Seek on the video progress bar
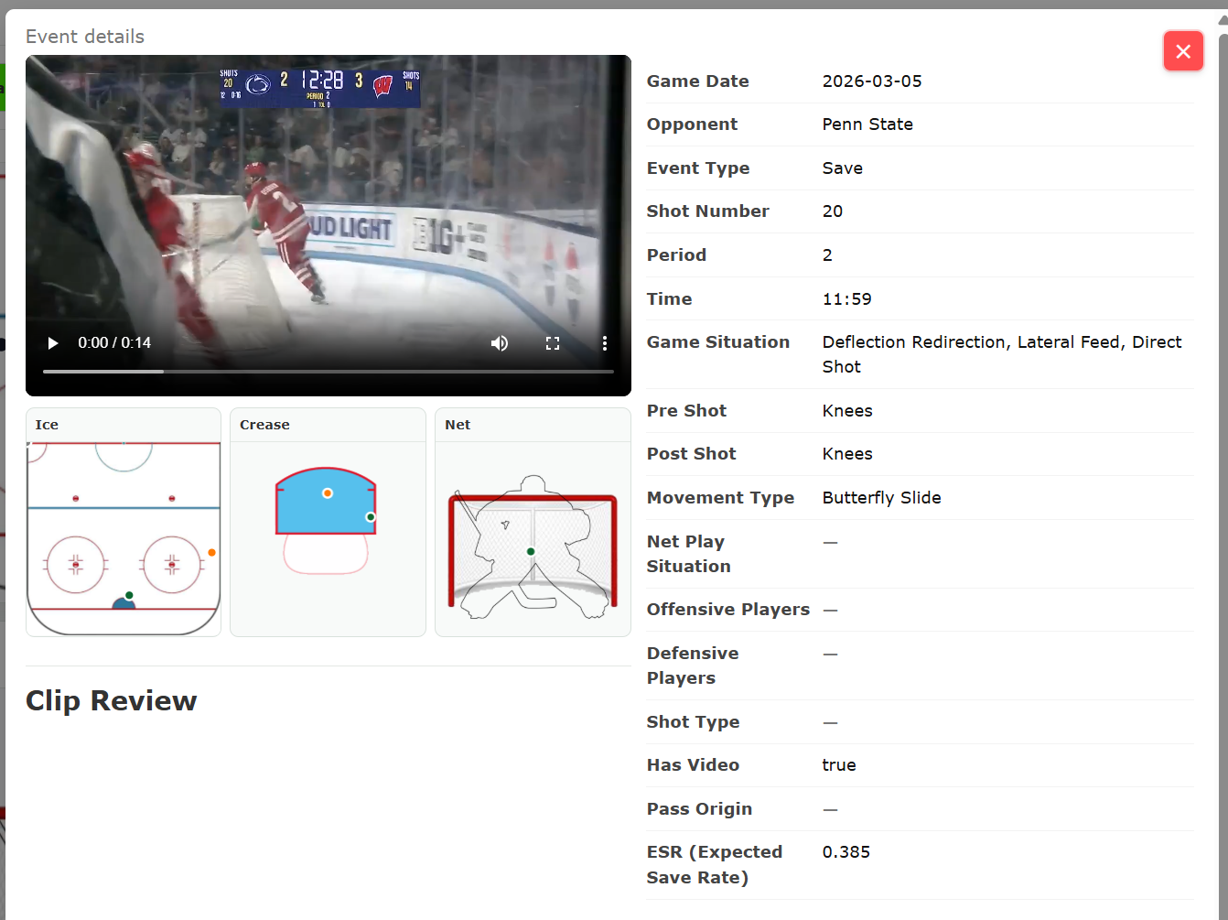The image size is (1228, 920). pyautogui.click(x=329, y=372)
